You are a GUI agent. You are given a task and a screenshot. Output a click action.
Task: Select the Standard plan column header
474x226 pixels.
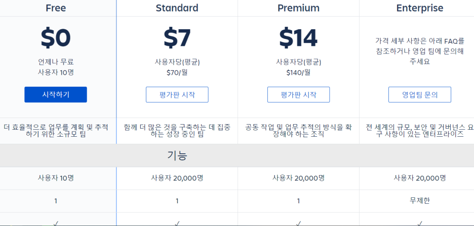pyautogui.click(x=177, y=8)
